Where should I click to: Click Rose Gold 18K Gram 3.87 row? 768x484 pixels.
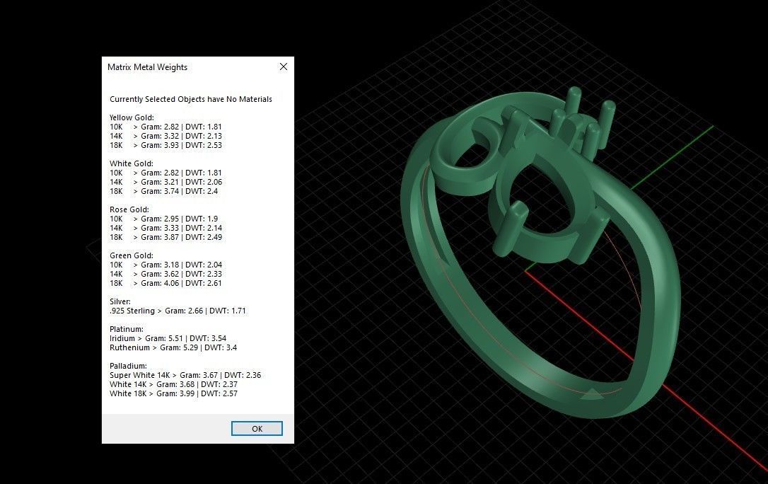coord(165,238)
